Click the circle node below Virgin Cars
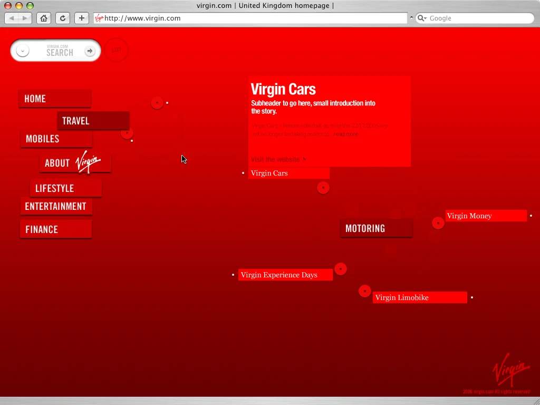The height and width of the screenshot is (405, 540). click(323, 188)
